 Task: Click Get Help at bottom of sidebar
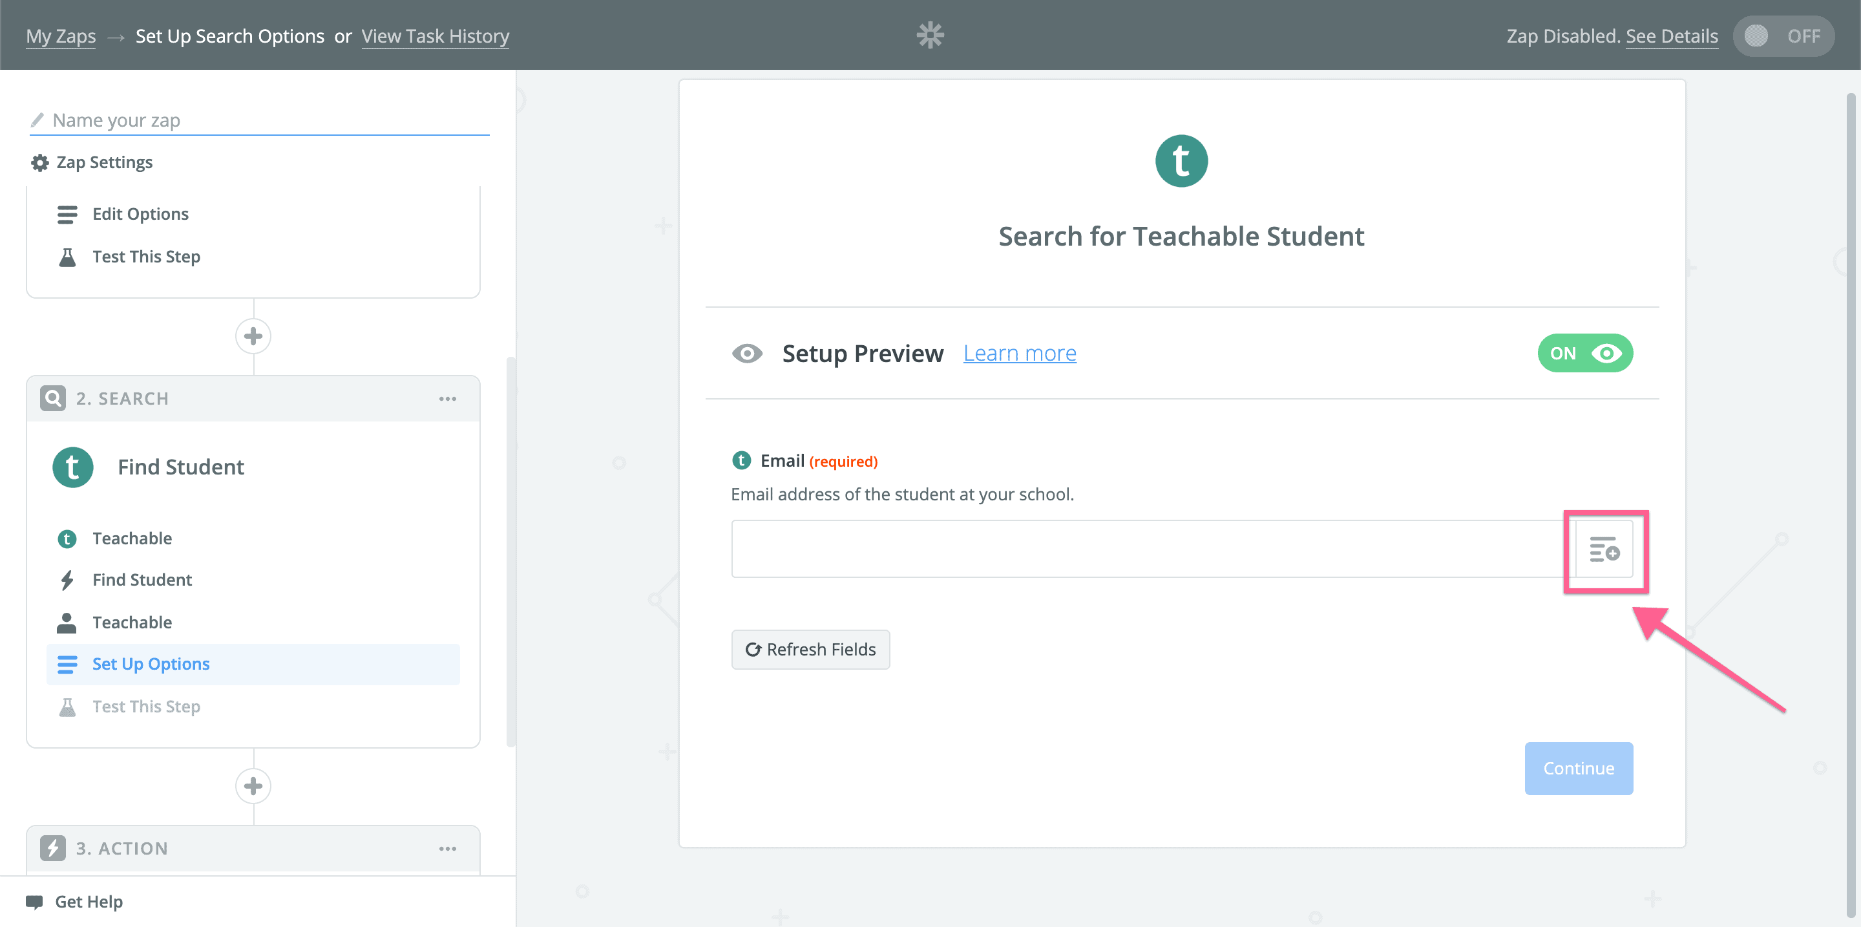(88, 902)
